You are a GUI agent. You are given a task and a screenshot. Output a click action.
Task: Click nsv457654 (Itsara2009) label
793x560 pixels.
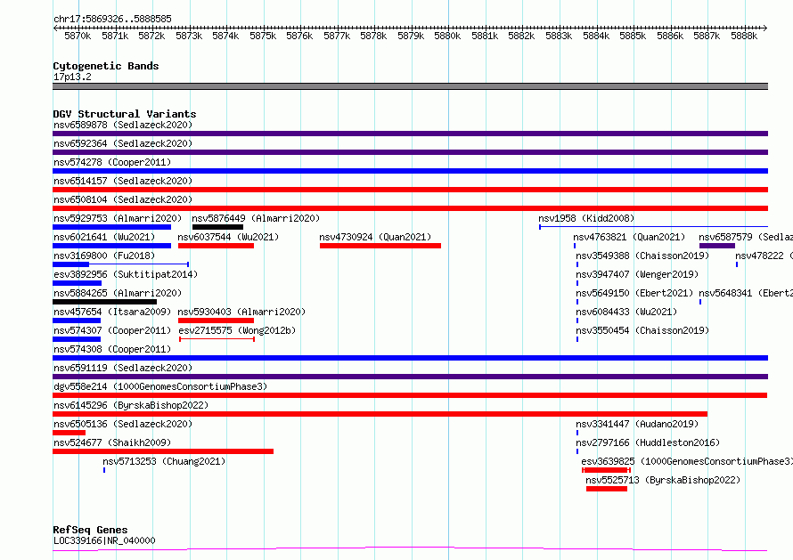(112, 312)
